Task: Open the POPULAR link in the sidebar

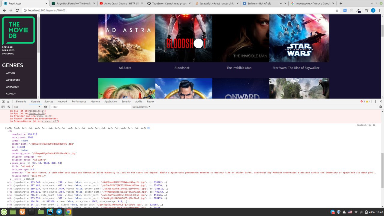Action: 7,47
